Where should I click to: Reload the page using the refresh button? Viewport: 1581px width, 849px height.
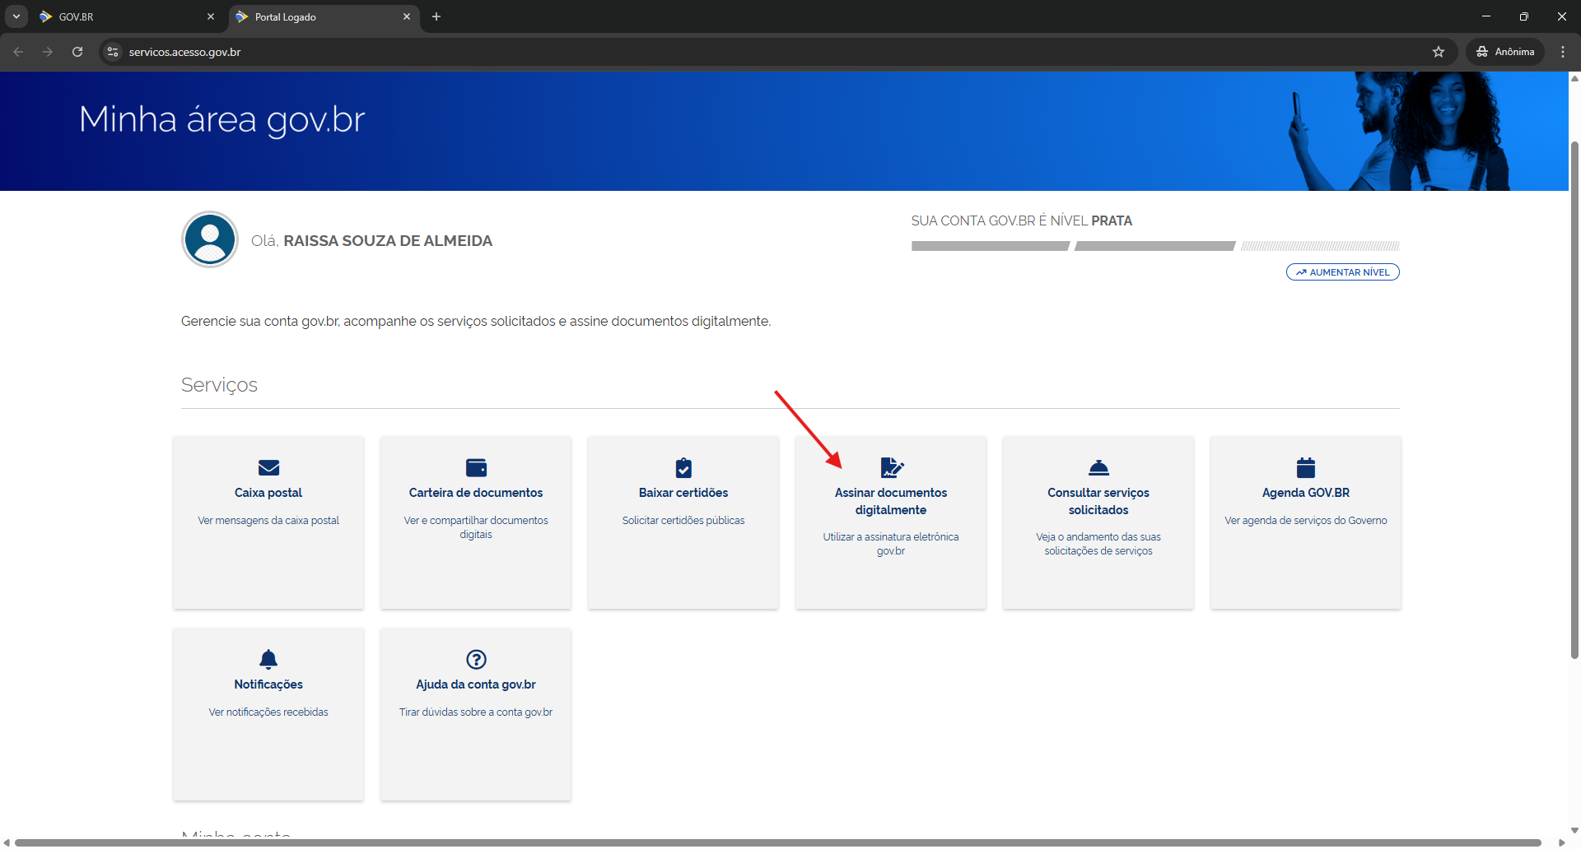77,52
